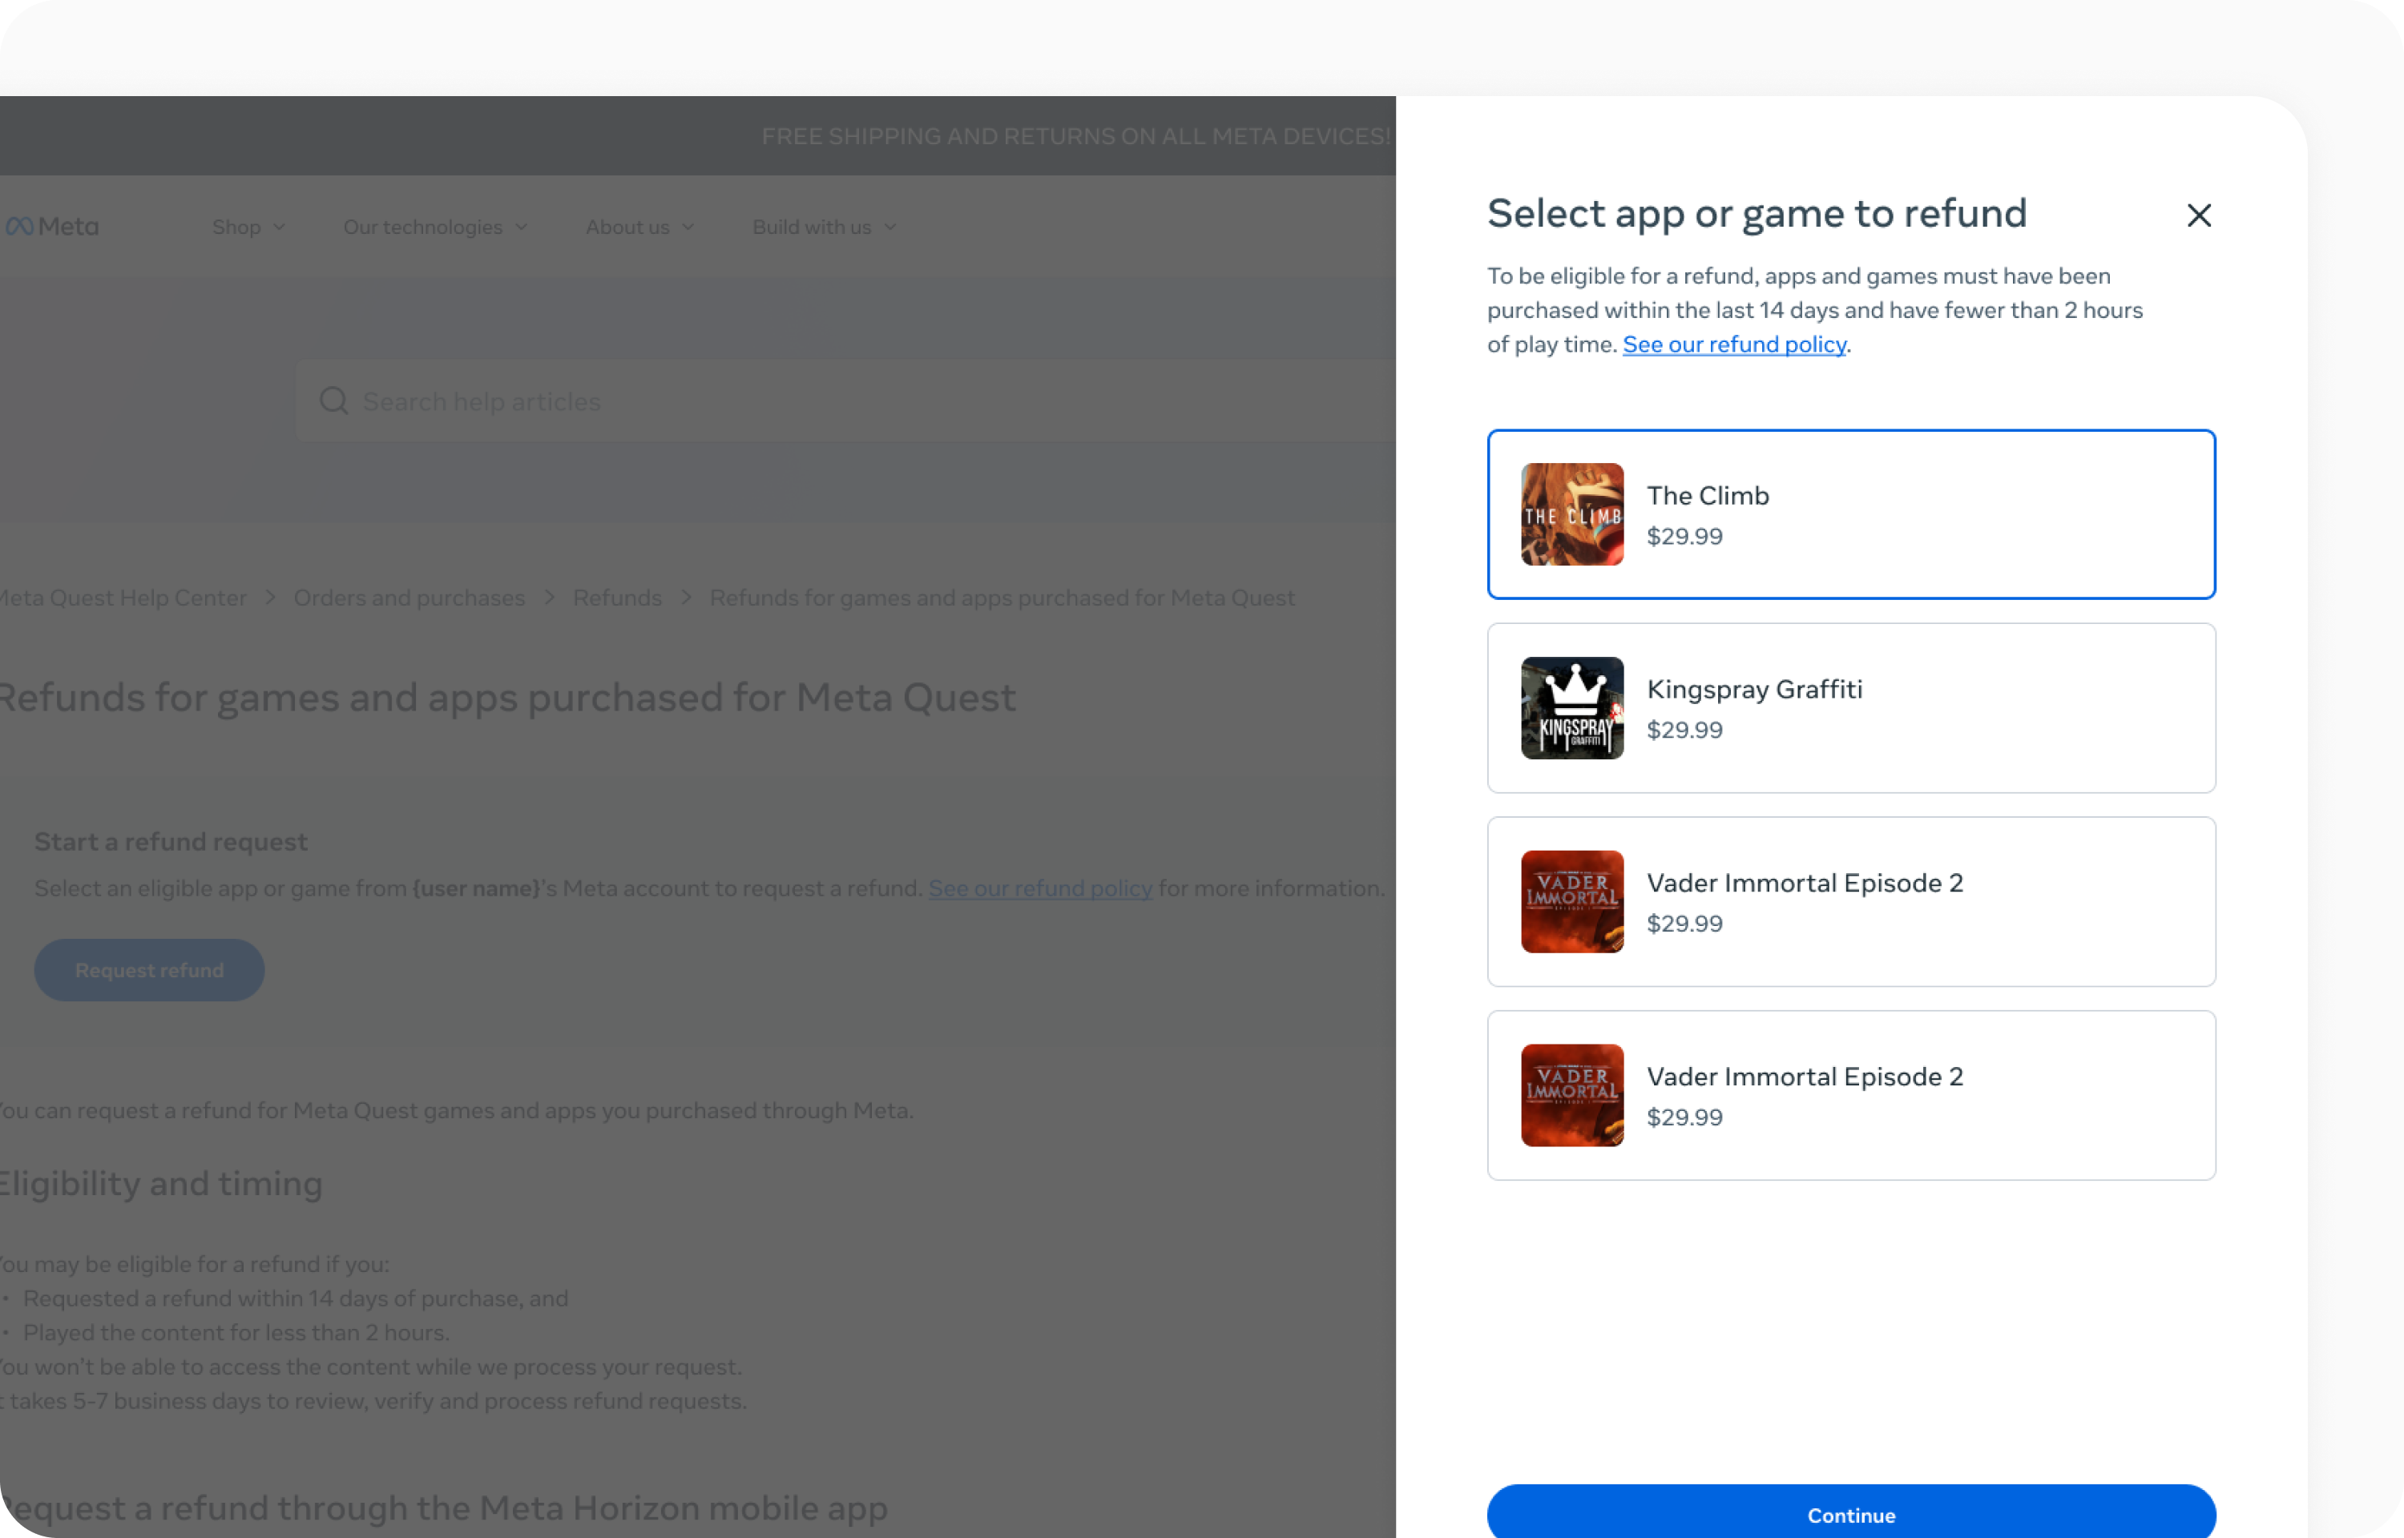Expand the About us menu

click(x=639, y=227)
